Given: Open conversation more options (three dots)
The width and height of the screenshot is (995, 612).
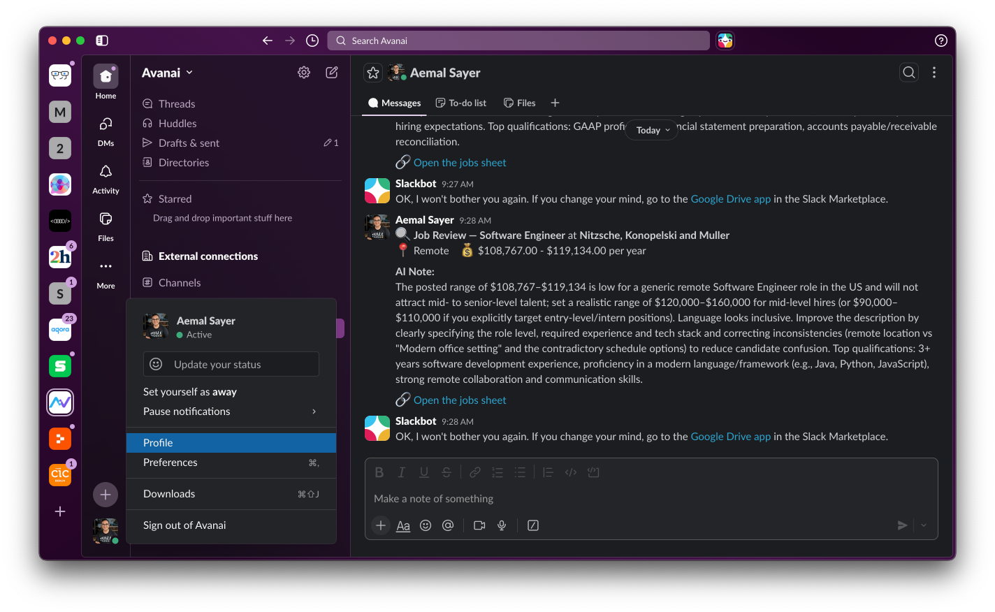Looking at the screenshot, I should [934, 72].
